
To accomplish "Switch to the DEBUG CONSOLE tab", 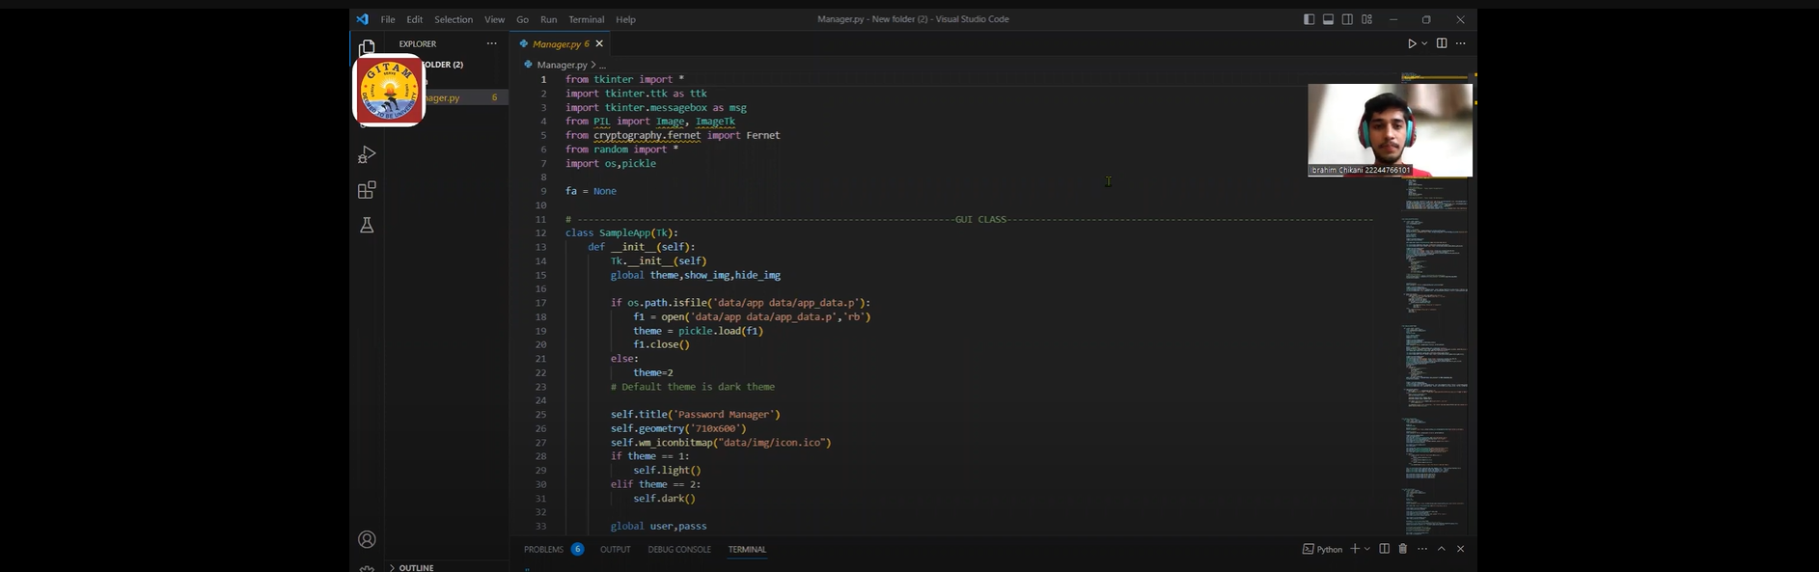I will pyautogui.click(x=679, y=549).
